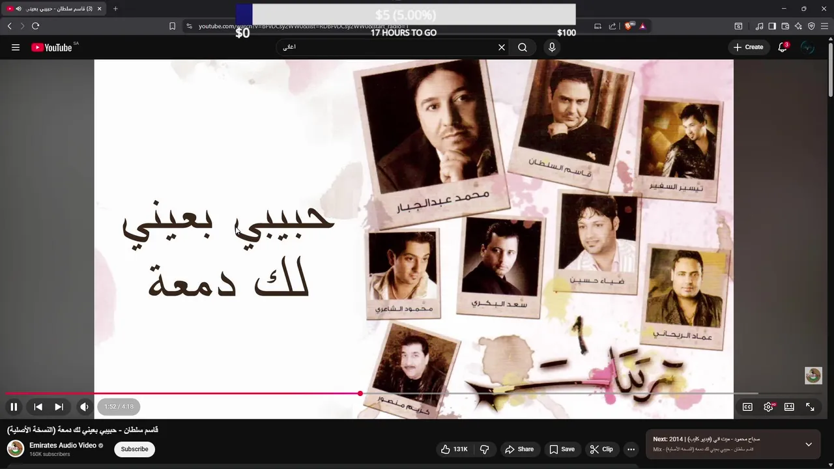Mute the video with the speaker icon
The image size is (834, 469).
[x=85, y=406]
